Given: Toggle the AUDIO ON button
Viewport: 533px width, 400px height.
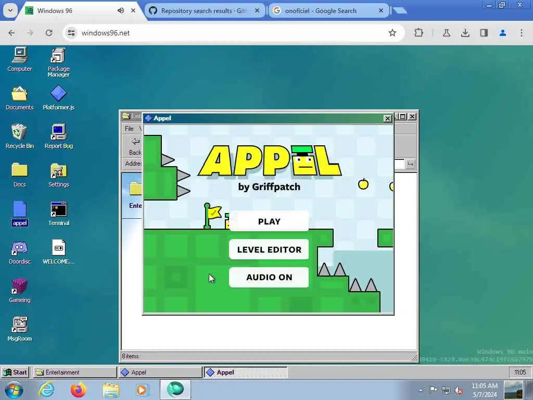Looking at the screenshot, I should pos(269,277).
